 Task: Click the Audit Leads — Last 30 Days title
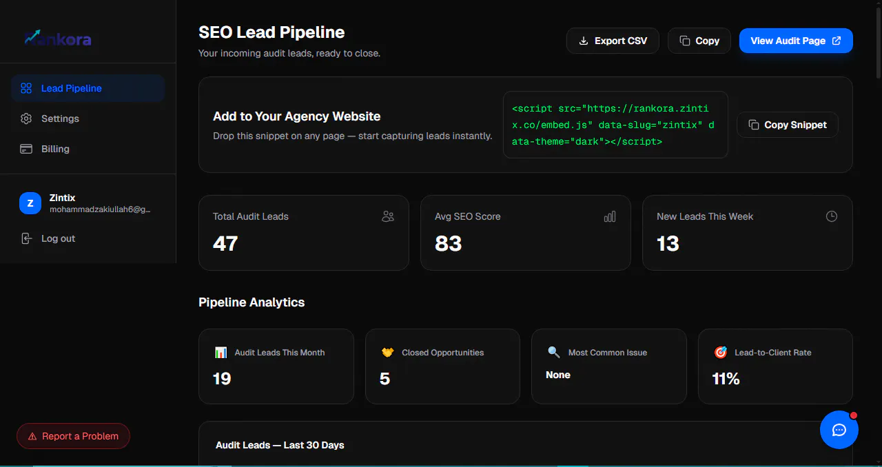280,445
